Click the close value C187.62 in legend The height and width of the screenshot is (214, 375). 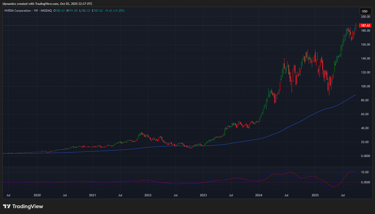pos(97,11)
